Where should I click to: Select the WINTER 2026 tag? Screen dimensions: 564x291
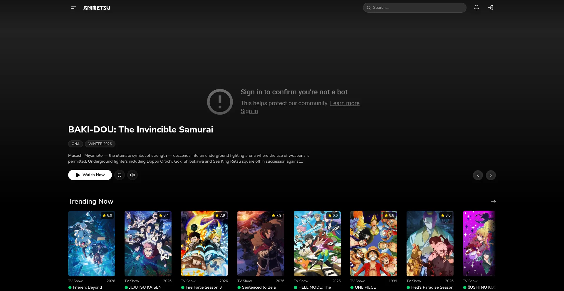pyautogui.click(x=100, y=144)
